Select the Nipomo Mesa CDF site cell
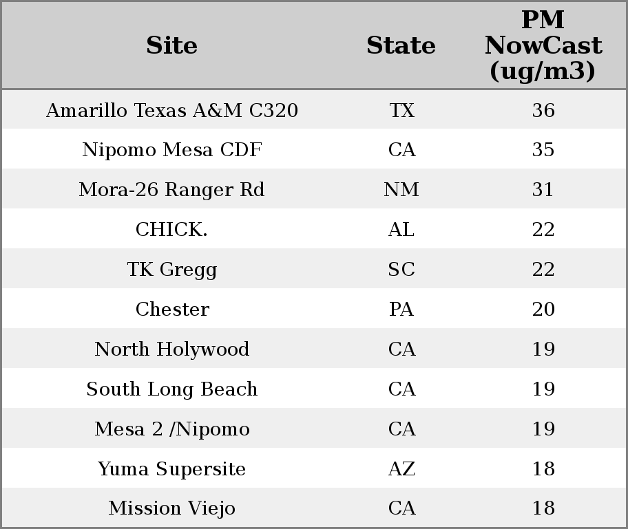This screenshot has width=628, height=529. (171, 150)
